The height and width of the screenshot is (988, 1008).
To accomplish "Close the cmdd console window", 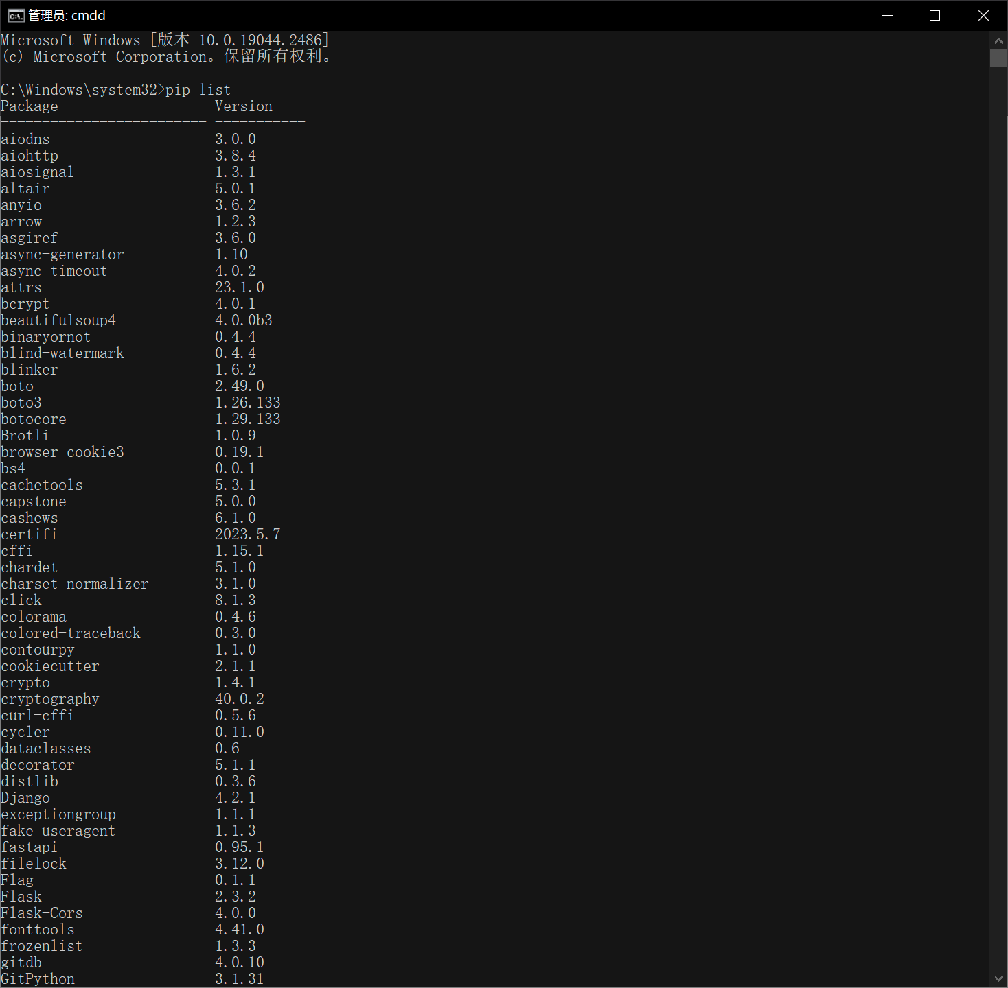I will 983,15.
